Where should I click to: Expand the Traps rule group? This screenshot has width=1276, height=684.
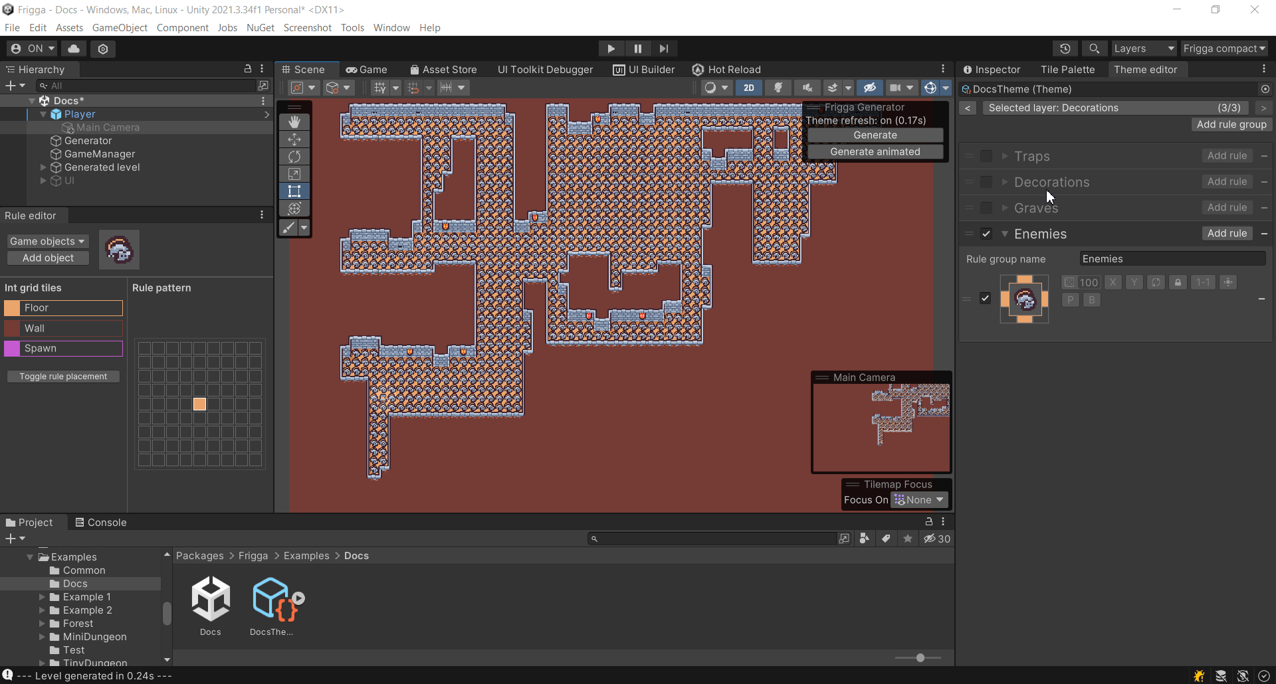click(x=1005, y=156)
